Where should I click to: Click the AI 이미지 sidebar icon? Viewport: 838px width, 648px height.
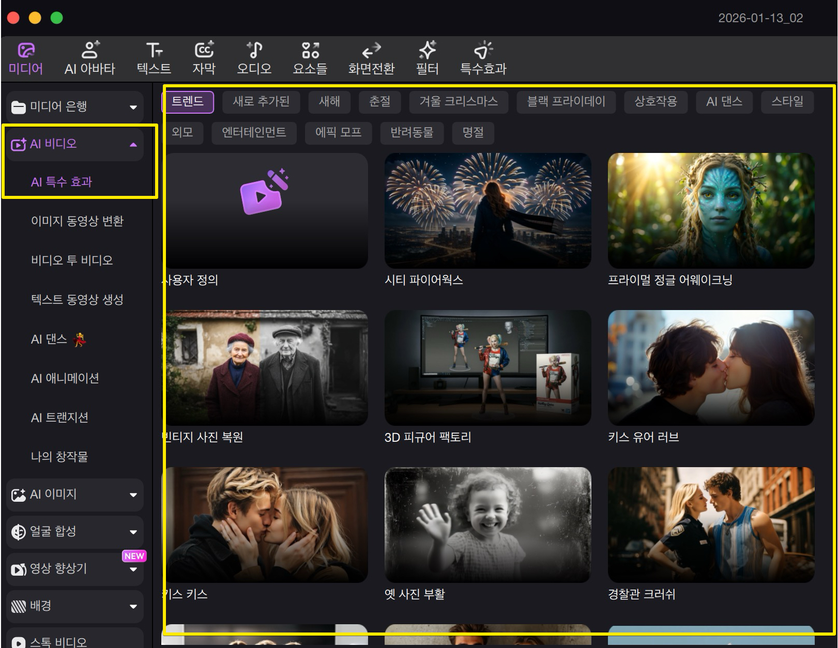point(19,495)
